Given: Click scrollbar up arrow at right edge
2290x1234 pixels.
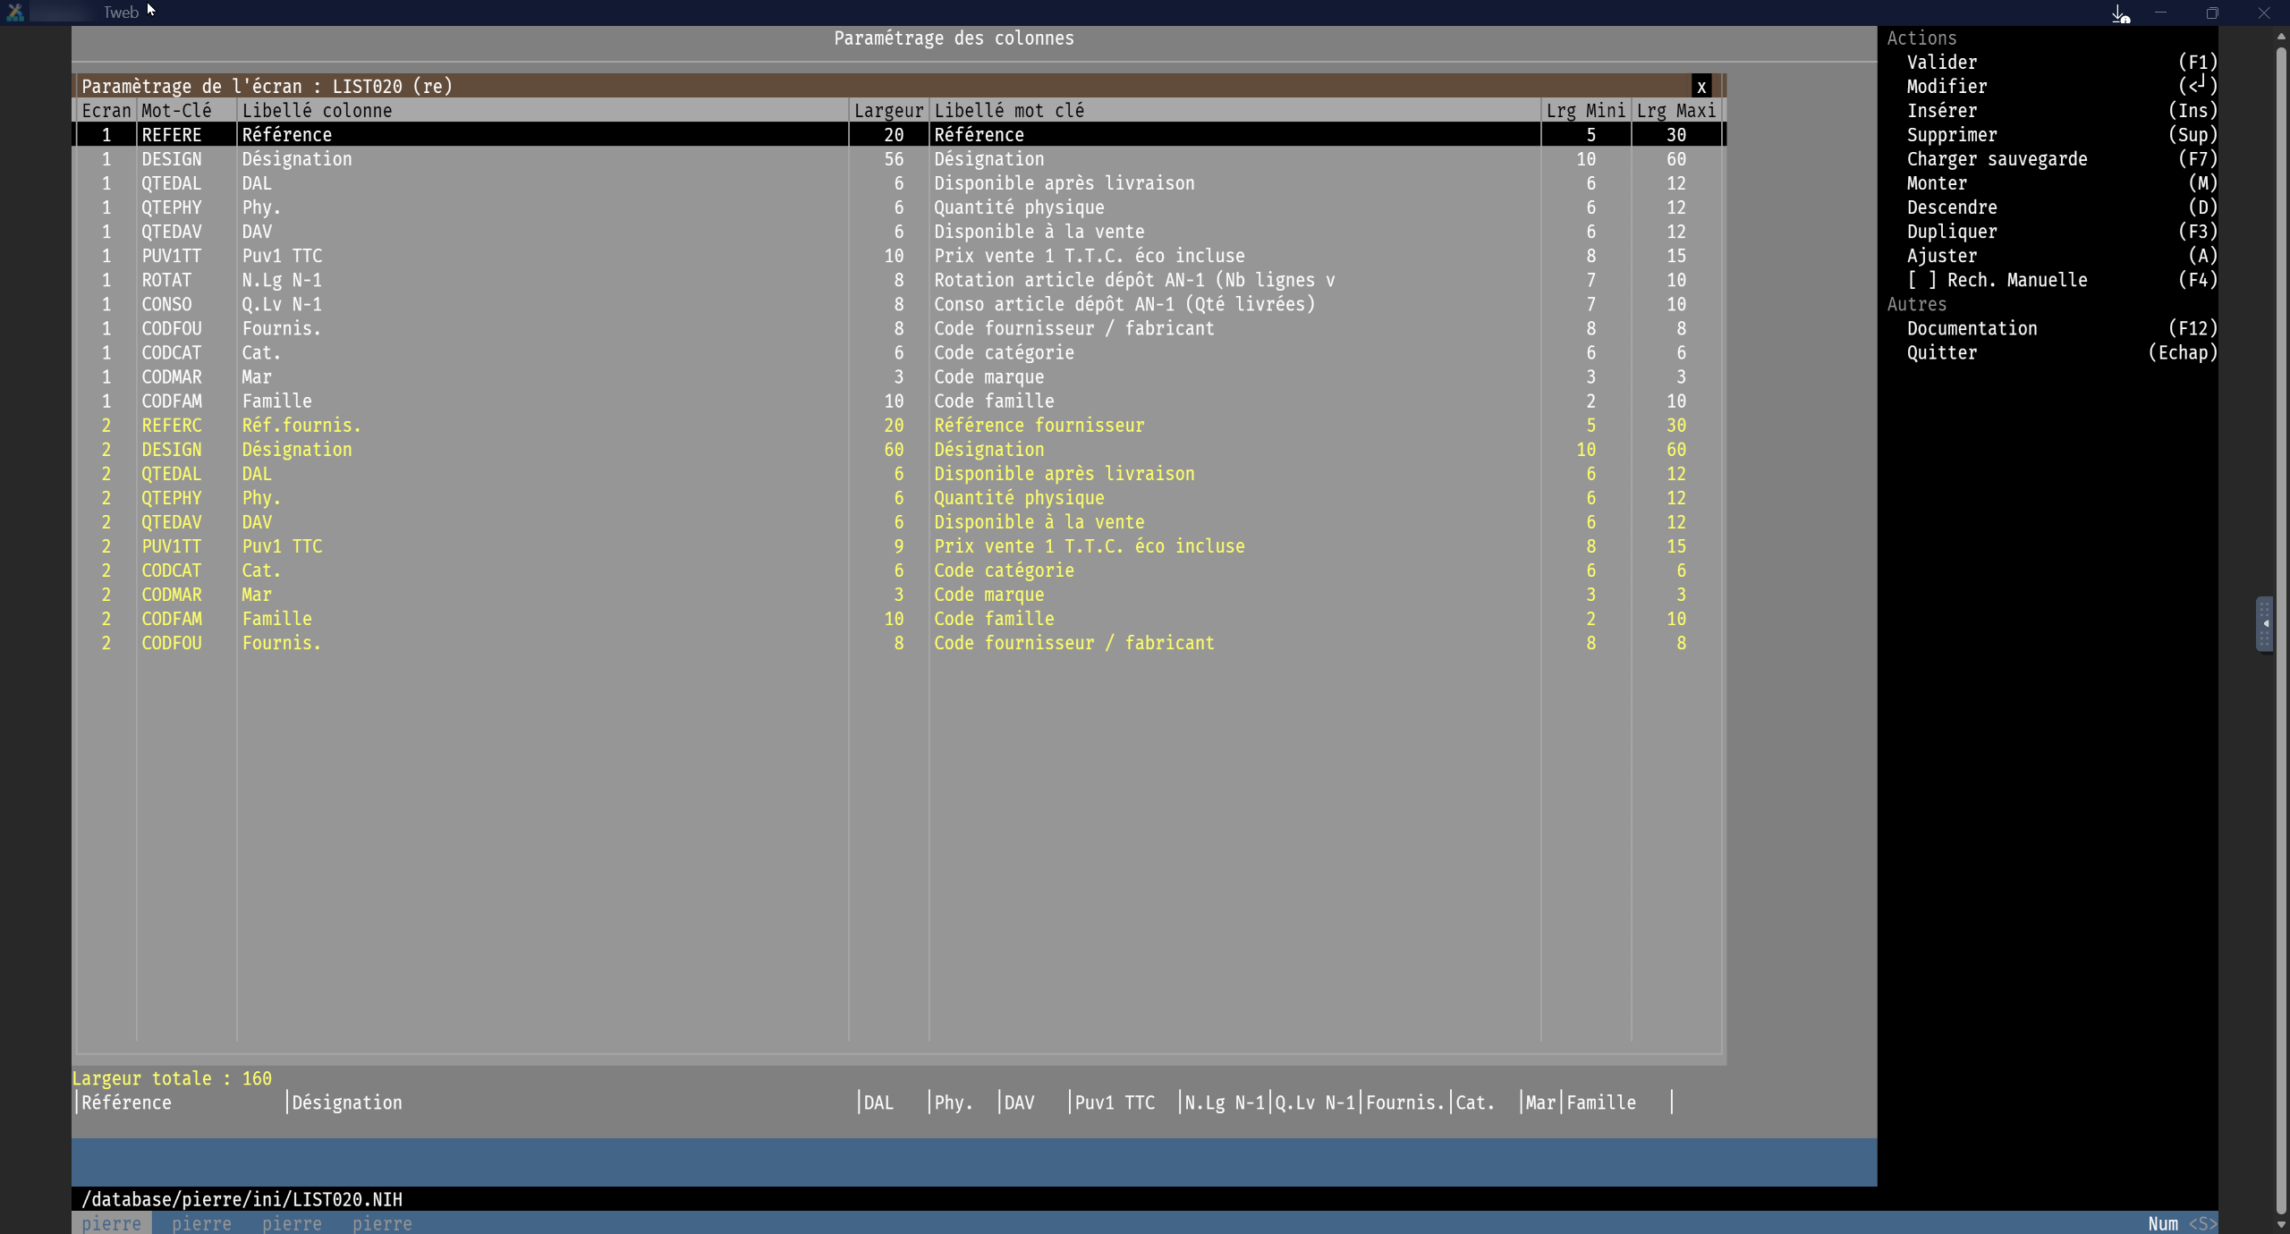Looking at the screenshot, I should coord(2281,37).
